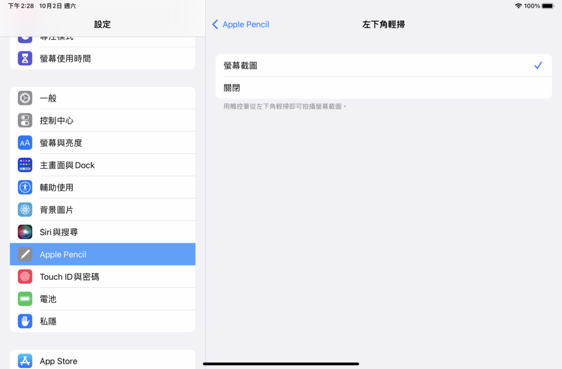Open 一般 settings
This screenshot has width=562, height=369.
coord(103,98)
